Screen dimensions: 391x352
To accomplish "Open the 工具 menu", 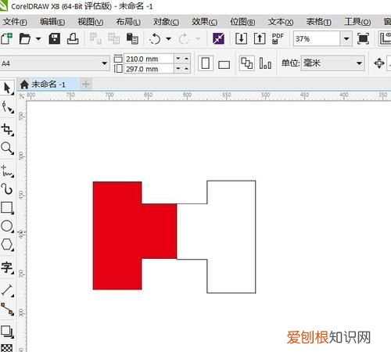I will [x=357, y=22].
